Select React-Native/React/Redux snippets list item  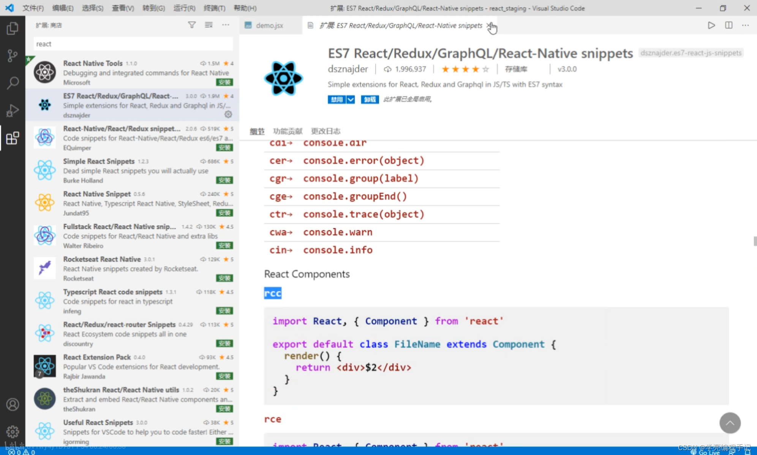pyautogui.click(x=132, y=138)
